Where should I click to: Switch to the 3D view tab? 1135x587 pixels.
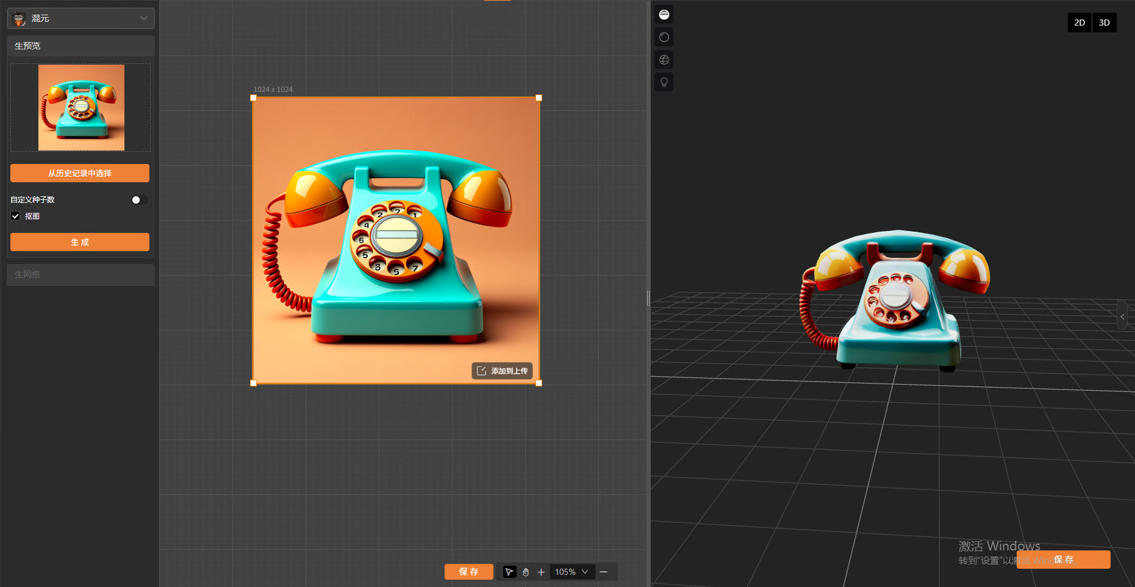point(1104,23)
